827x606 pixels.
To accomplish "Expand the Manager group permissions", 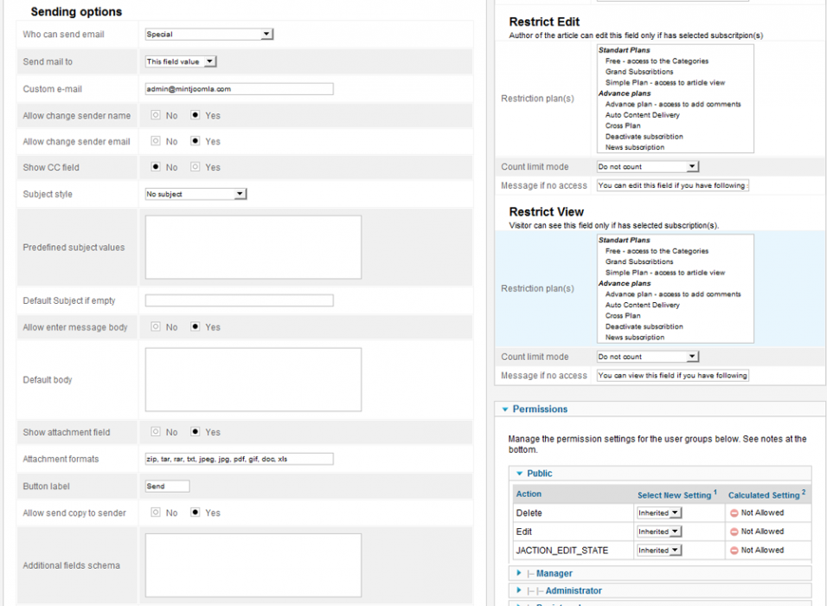I will [519, 573].
